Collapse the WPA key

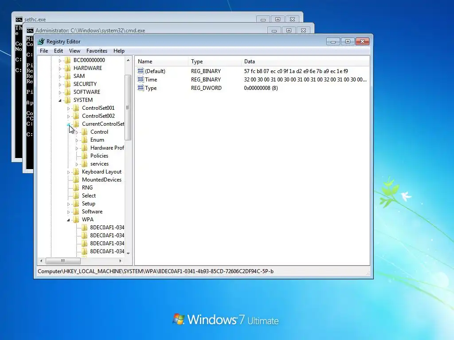[68, 220]
